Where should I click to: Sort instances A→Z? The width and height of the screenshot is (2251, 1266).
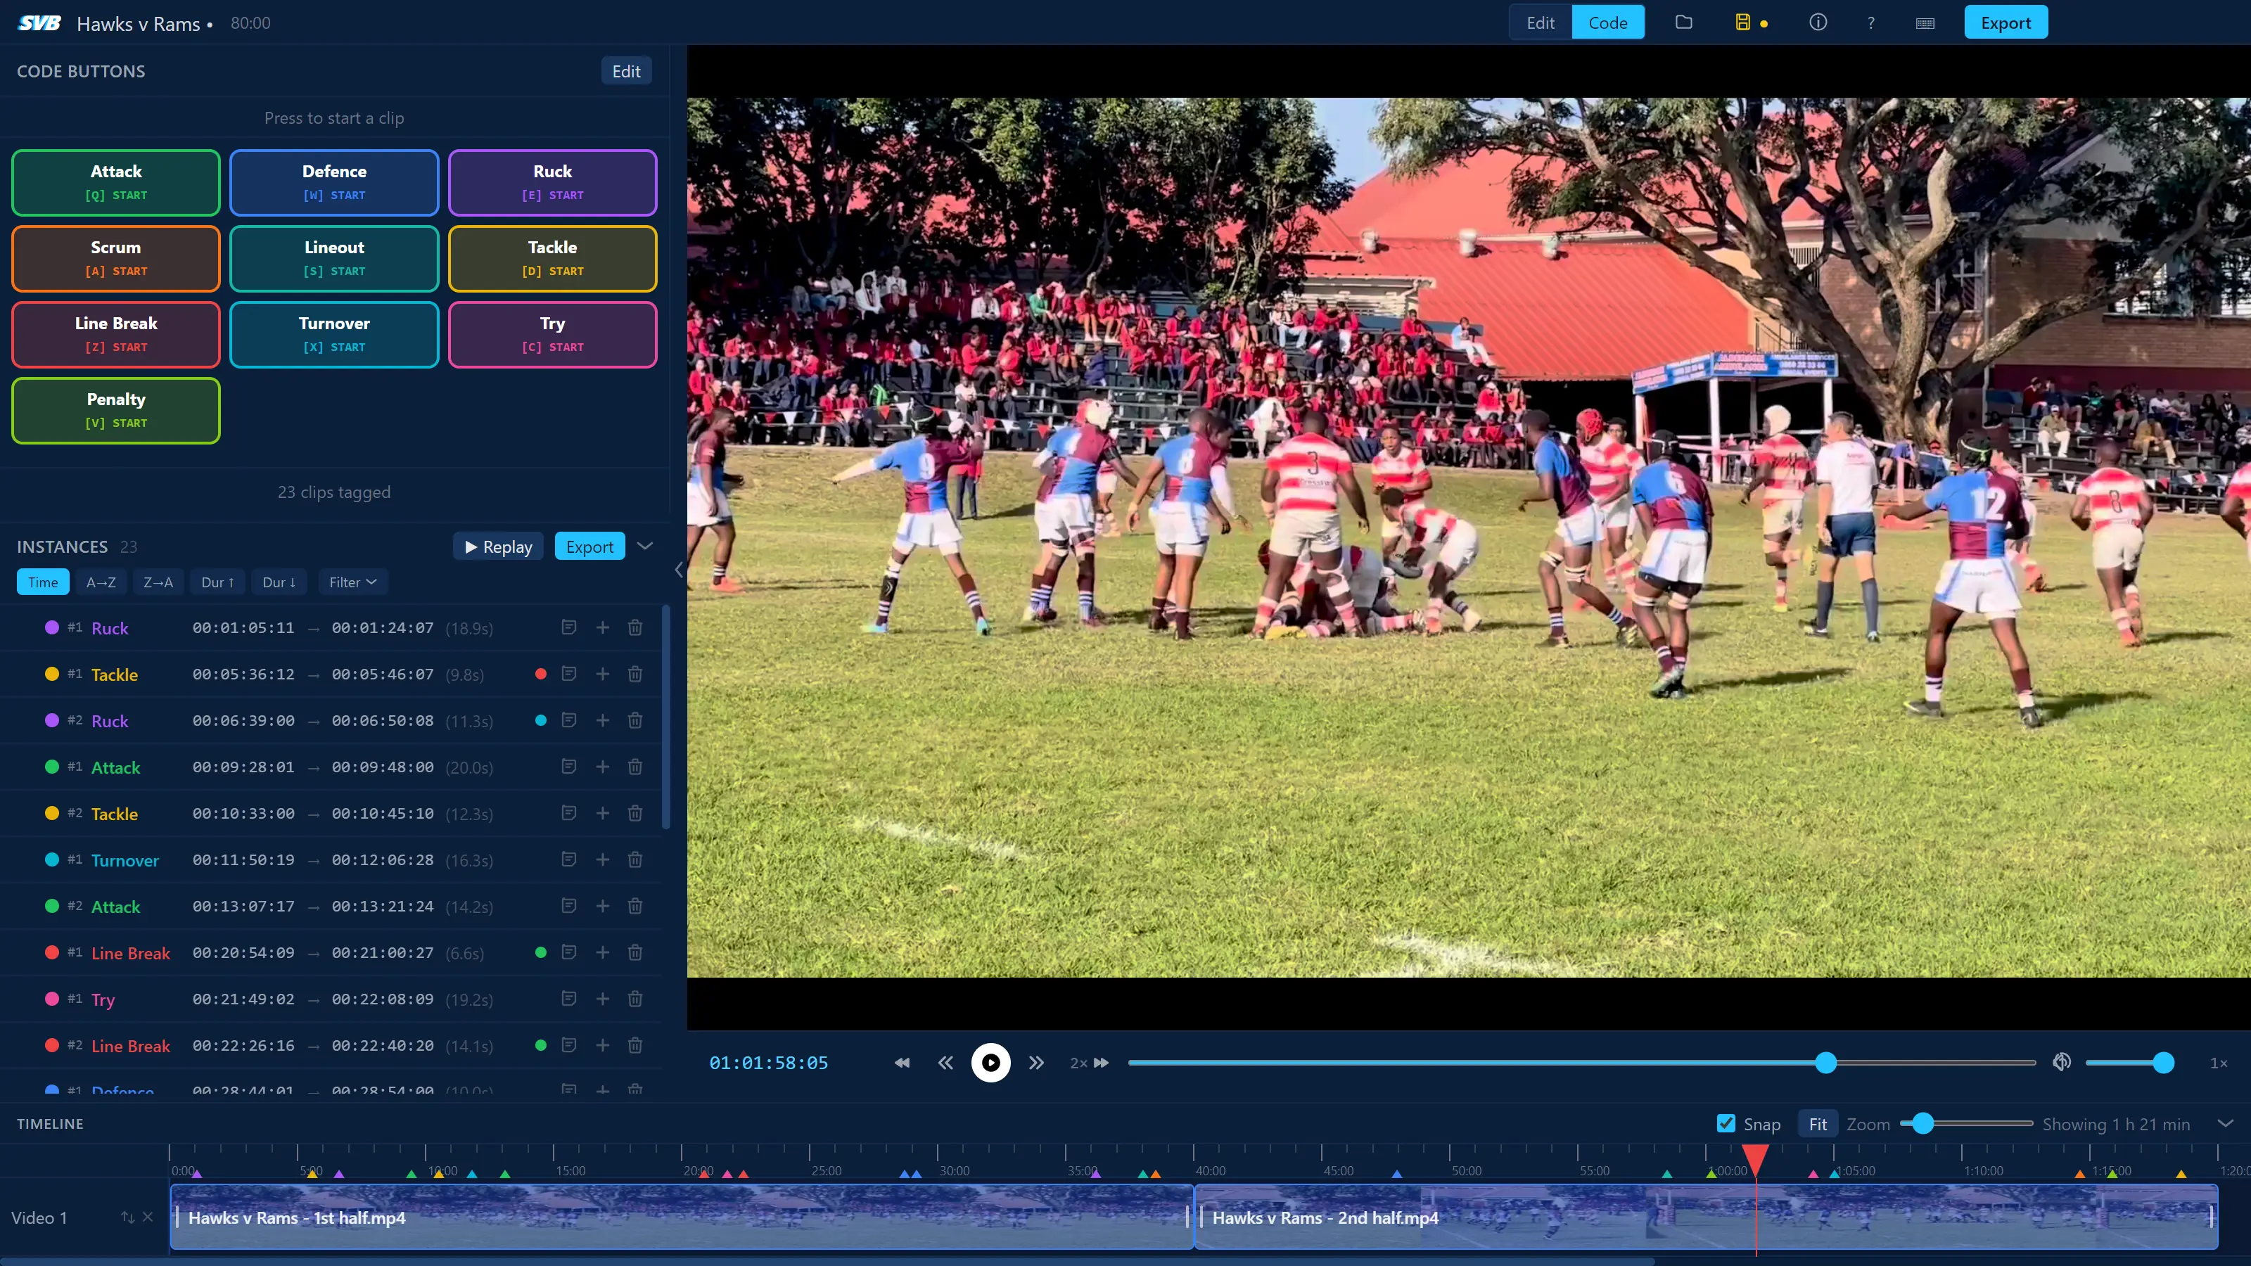coord(101,582)
